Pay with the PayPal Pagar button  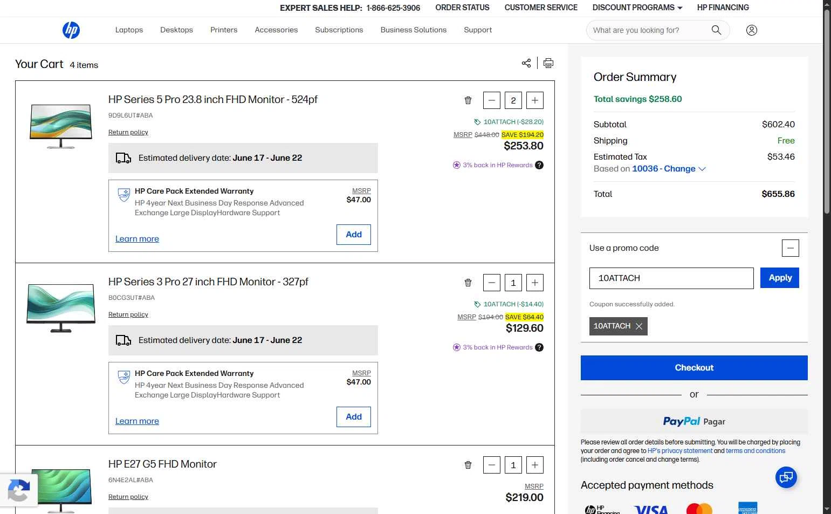pos(694,421)
